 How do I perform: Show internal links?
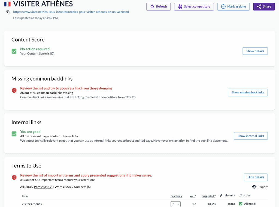(251, 136)
